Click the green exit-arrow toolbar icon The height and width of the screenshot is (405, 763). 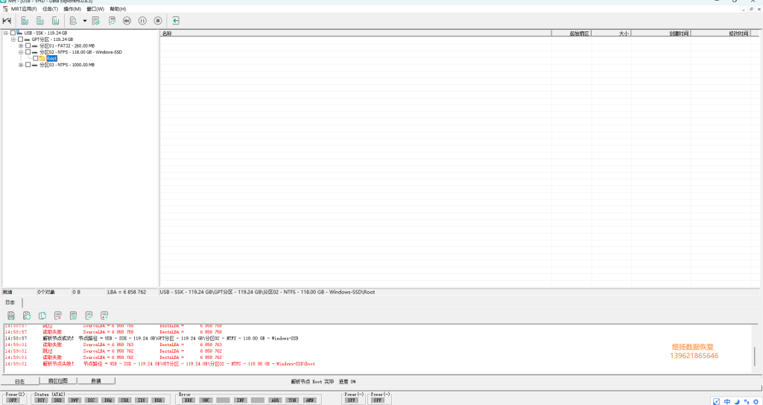(x=176, y=20)
